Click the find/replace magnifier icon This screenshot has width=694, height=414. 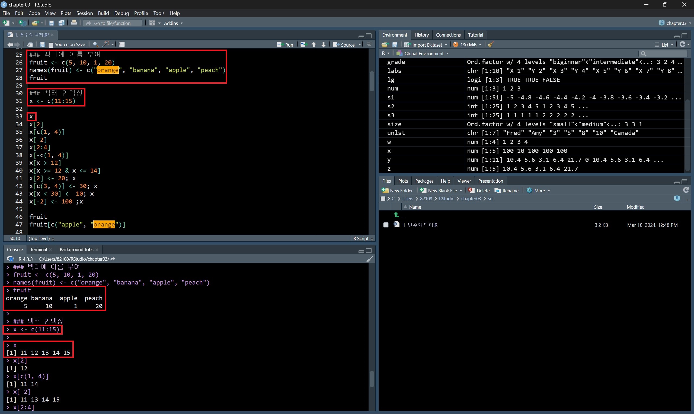click(95, 44)
